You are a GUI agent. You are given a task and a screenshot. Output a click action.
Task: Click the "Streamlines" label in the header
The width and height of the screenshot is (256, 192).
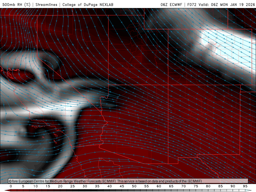[x=46, y=4]
